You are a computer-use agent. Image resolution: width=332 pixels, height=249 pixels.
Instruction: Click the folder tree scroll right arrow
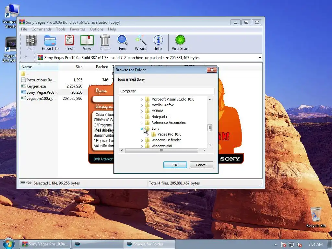(x=204, y=150)
